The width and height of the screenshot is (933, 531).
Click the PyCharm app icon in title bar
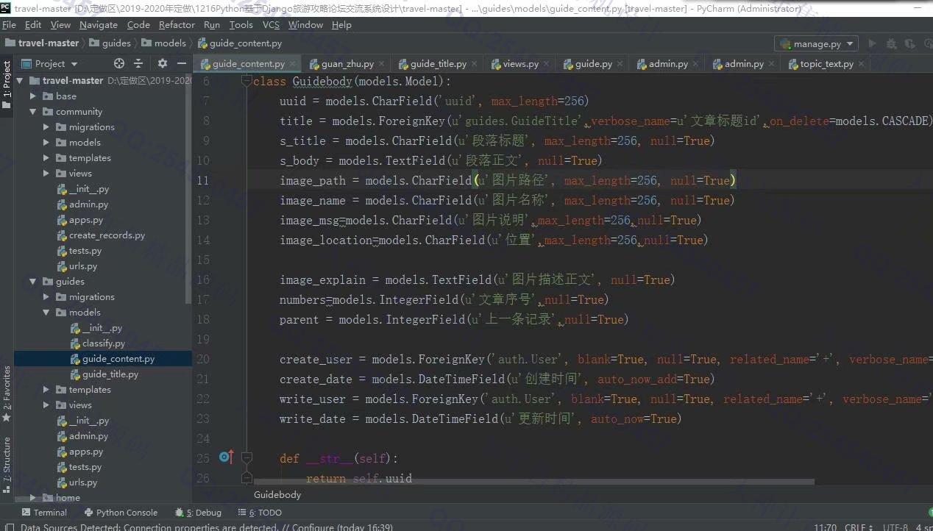pyautogui.click(x=6, y=8)
